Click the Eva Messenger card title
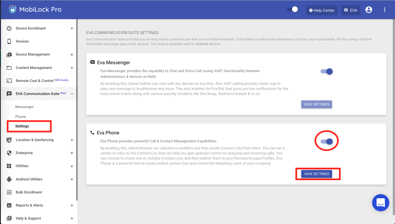The height and width of the screenshot is (224, 395). (x=113, y=63)
